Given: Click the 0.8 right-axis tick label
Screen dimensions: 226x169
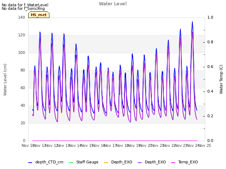Looking at the screenshot, I should (210, 42).
